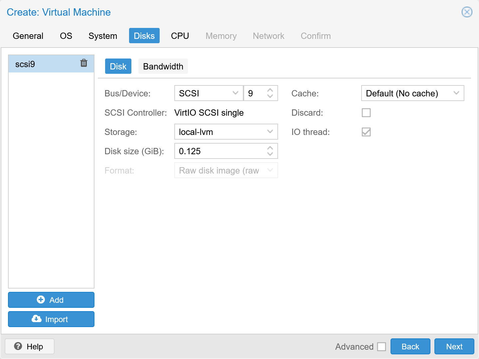479x359 pixels.
Task: Delete the scsi9 disk using trash icon
Action: click(83, 63)
